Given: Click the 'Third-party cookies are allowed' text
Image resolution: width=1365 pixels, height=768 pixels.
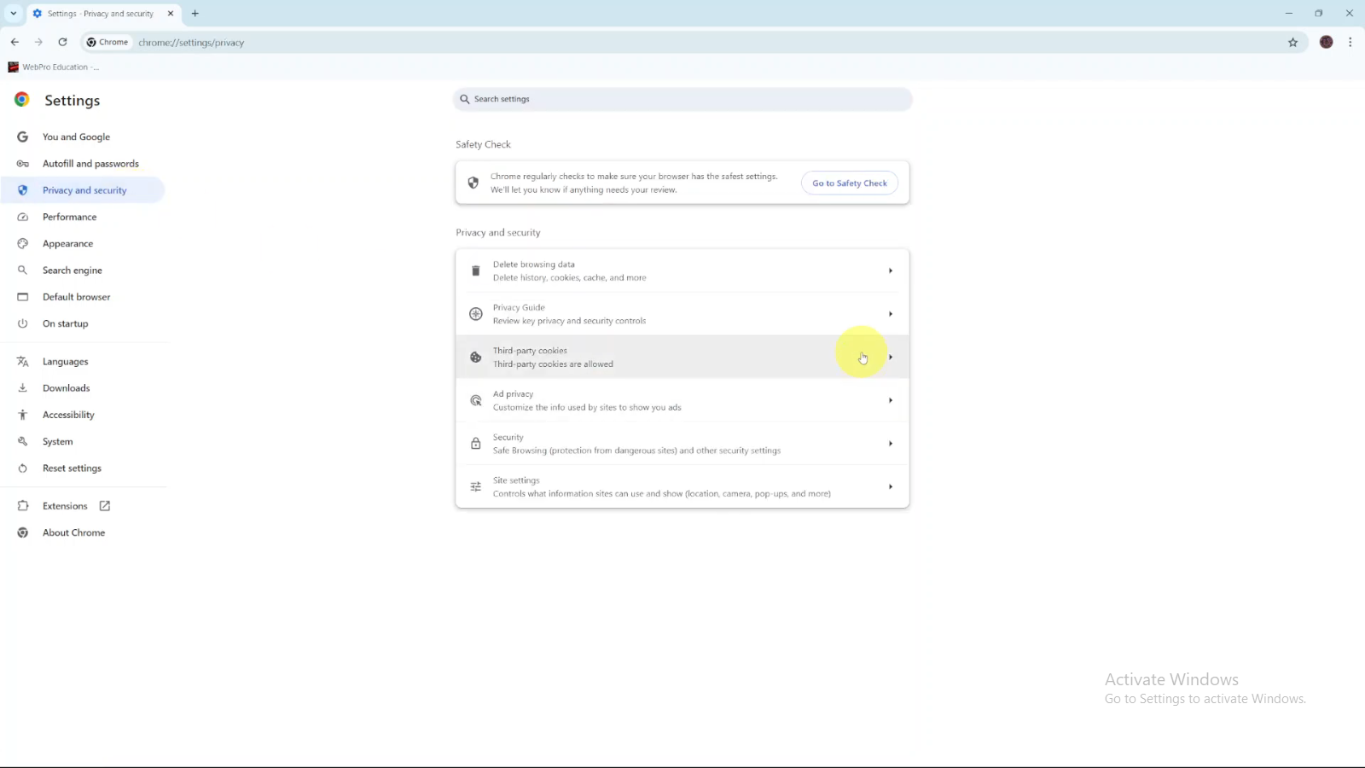Looking at the screenshot, I should click(x=553, y=364).
